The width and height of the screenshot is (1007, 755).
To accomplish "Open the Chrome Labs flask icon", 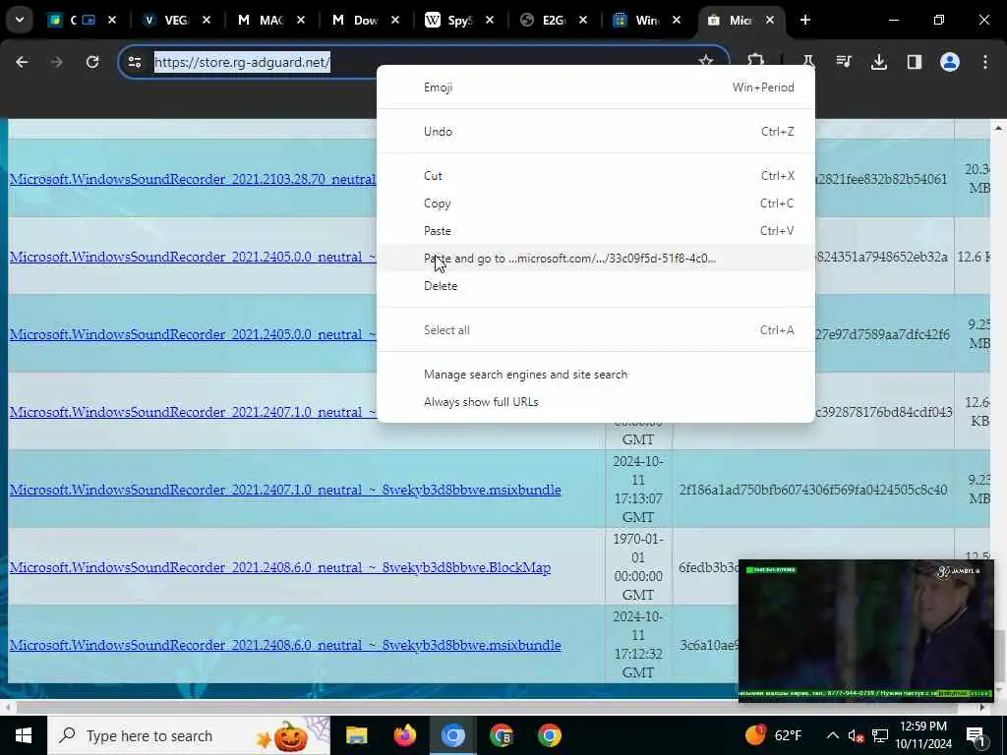I will [808, 62].
